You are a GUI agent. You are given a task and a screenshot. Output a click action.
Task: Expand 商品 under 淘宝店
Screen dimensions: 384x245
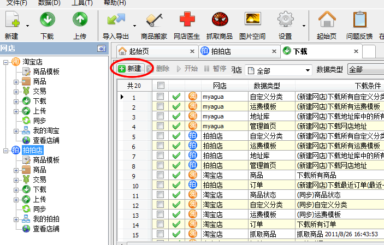point(16,82)
